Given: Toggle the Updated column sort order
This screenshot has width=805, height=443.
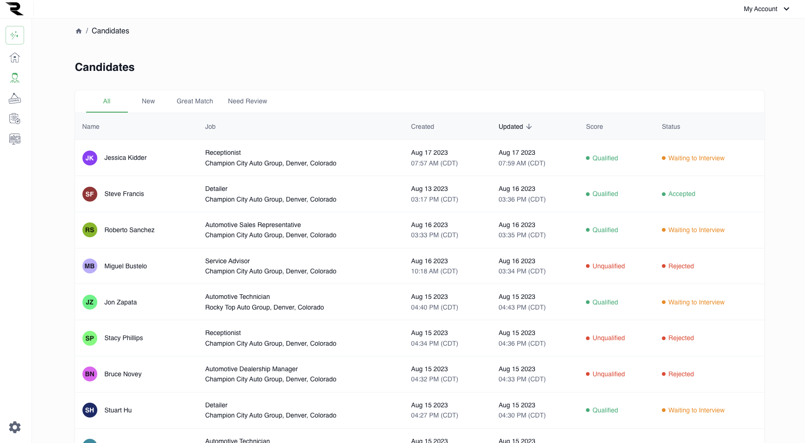Looking at the screenshot, I should click(x=515, y=127).
